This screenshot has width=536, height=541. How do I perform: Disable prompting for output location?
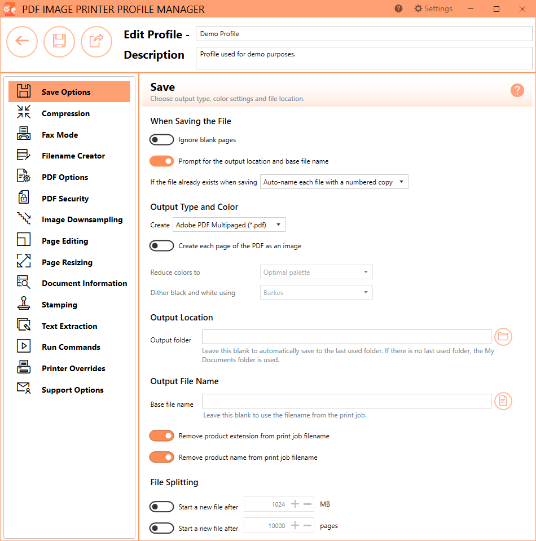162,161
